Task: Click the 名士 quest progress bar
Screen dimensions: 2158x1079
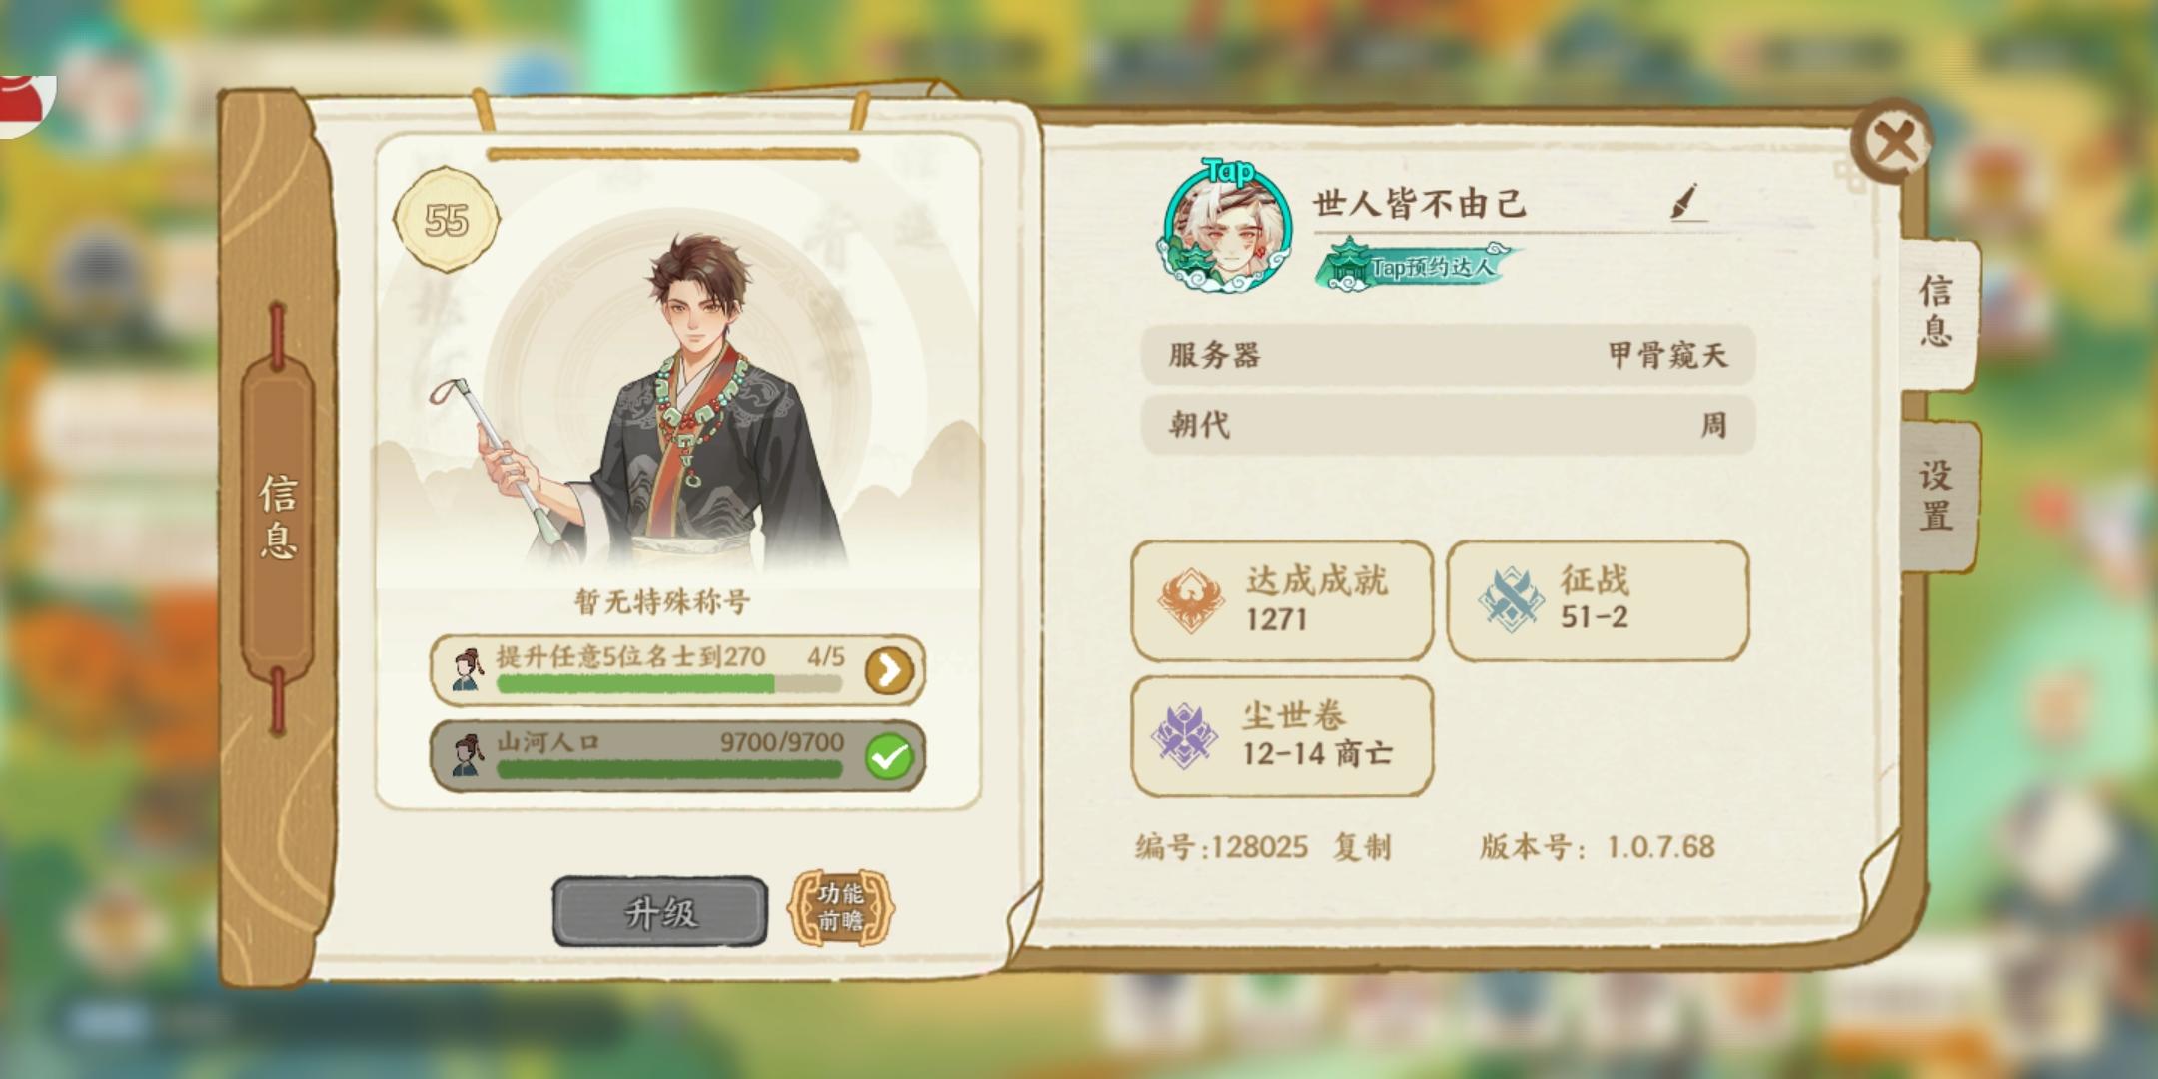Action: click(669, 683)
